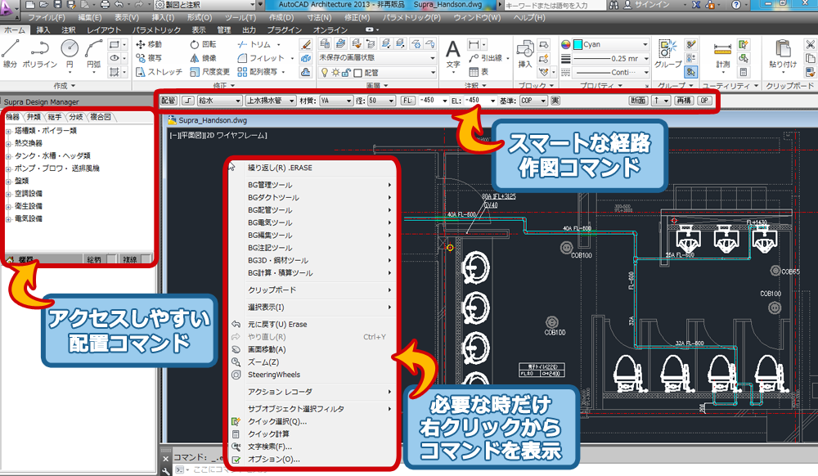This screenshot has width=818, height=476.
Task: Toggle the light bulb layer on/off icon
Action: point(325,73)
